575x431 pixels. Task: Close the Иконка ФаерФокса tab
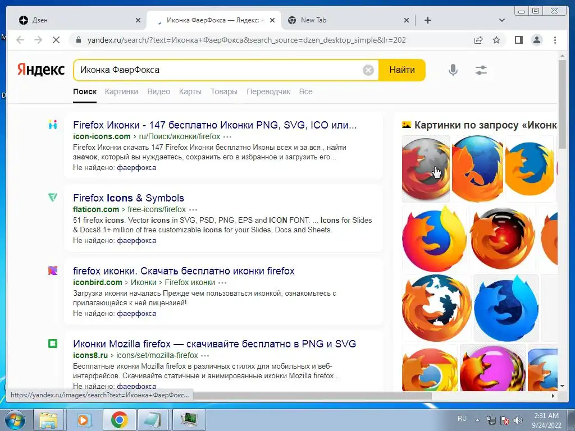point(272,21)
